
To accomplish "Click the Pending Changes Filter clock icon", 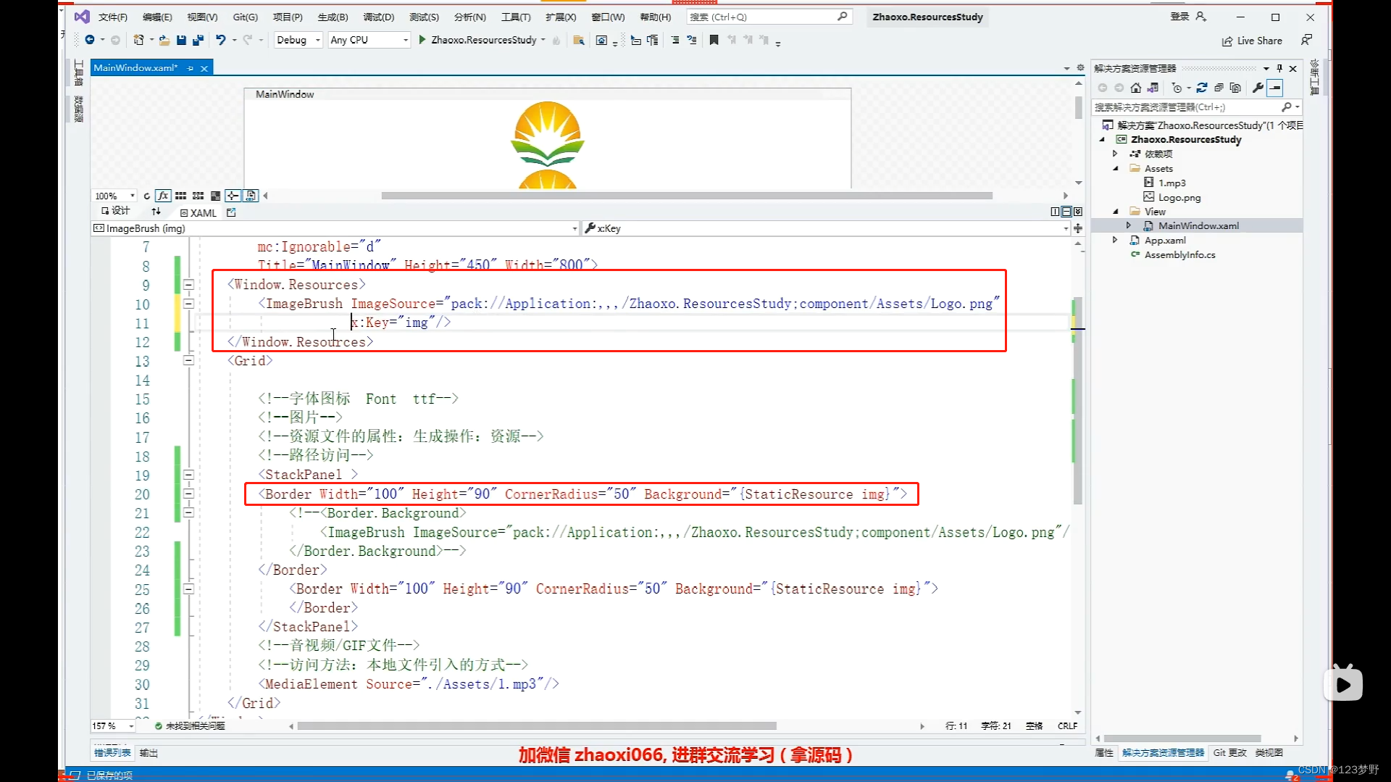I will click(1177, 88).
